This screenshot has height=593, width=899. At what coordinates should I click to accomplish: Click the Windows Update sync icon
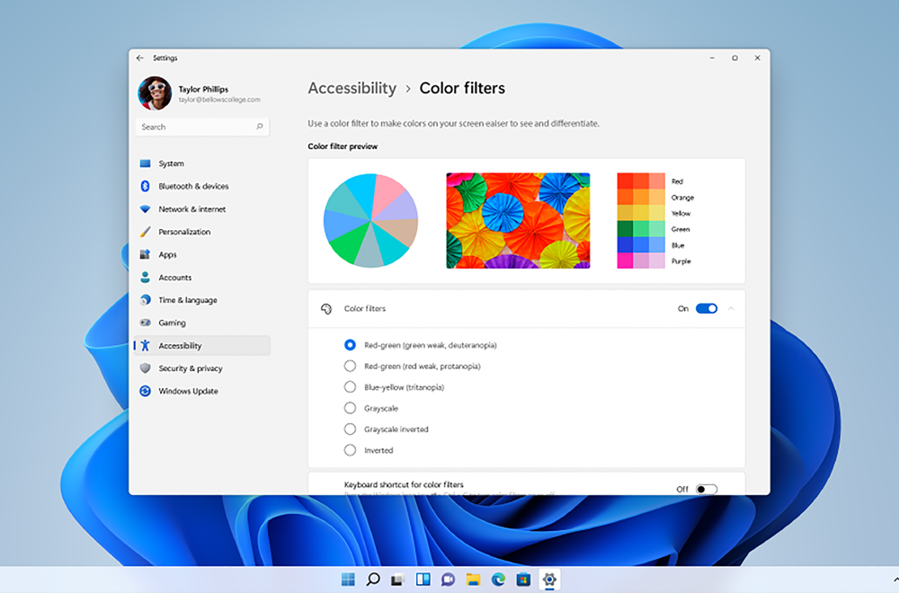[x=145, y=391]
